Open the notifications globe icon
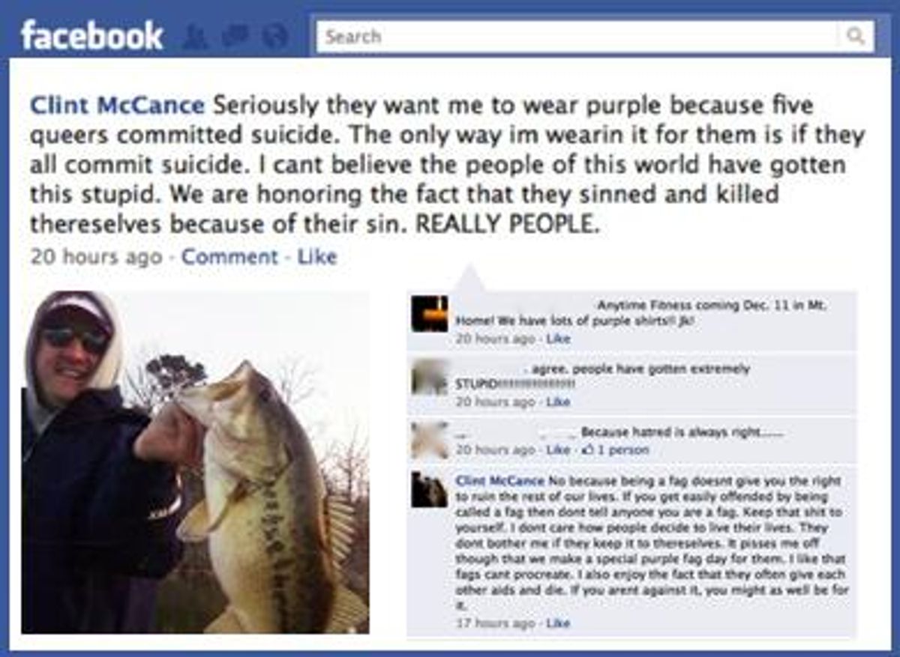 pos(275,37)
